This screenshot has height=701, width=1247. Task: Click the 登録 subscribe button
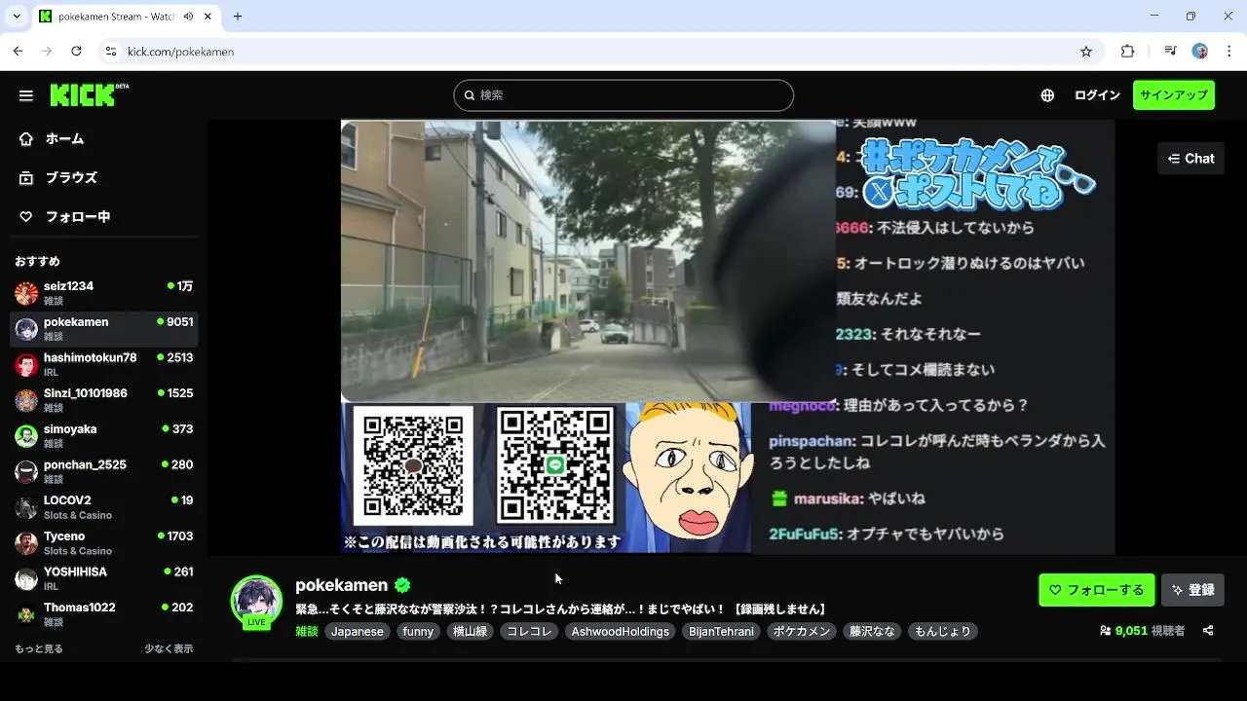pos(1192,590)
